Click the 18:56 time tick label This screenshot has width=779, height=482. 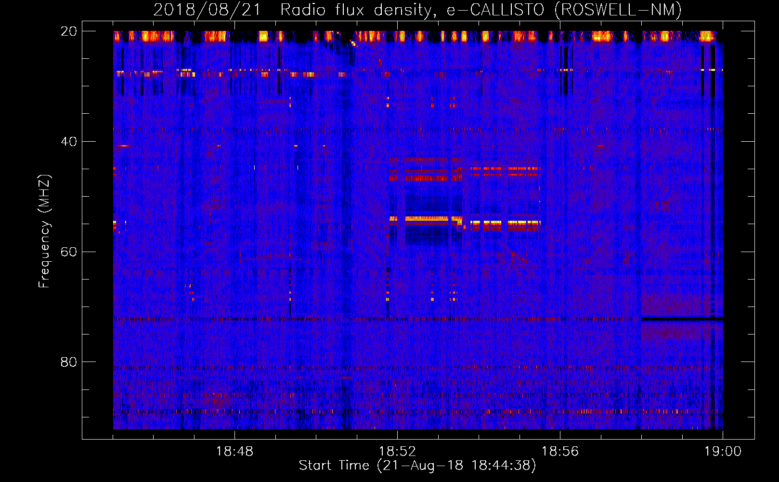560,452
